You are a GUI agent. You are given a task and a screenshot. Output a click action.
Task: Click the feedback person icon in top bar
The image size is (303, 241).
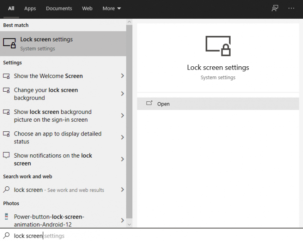coord(275,8)
